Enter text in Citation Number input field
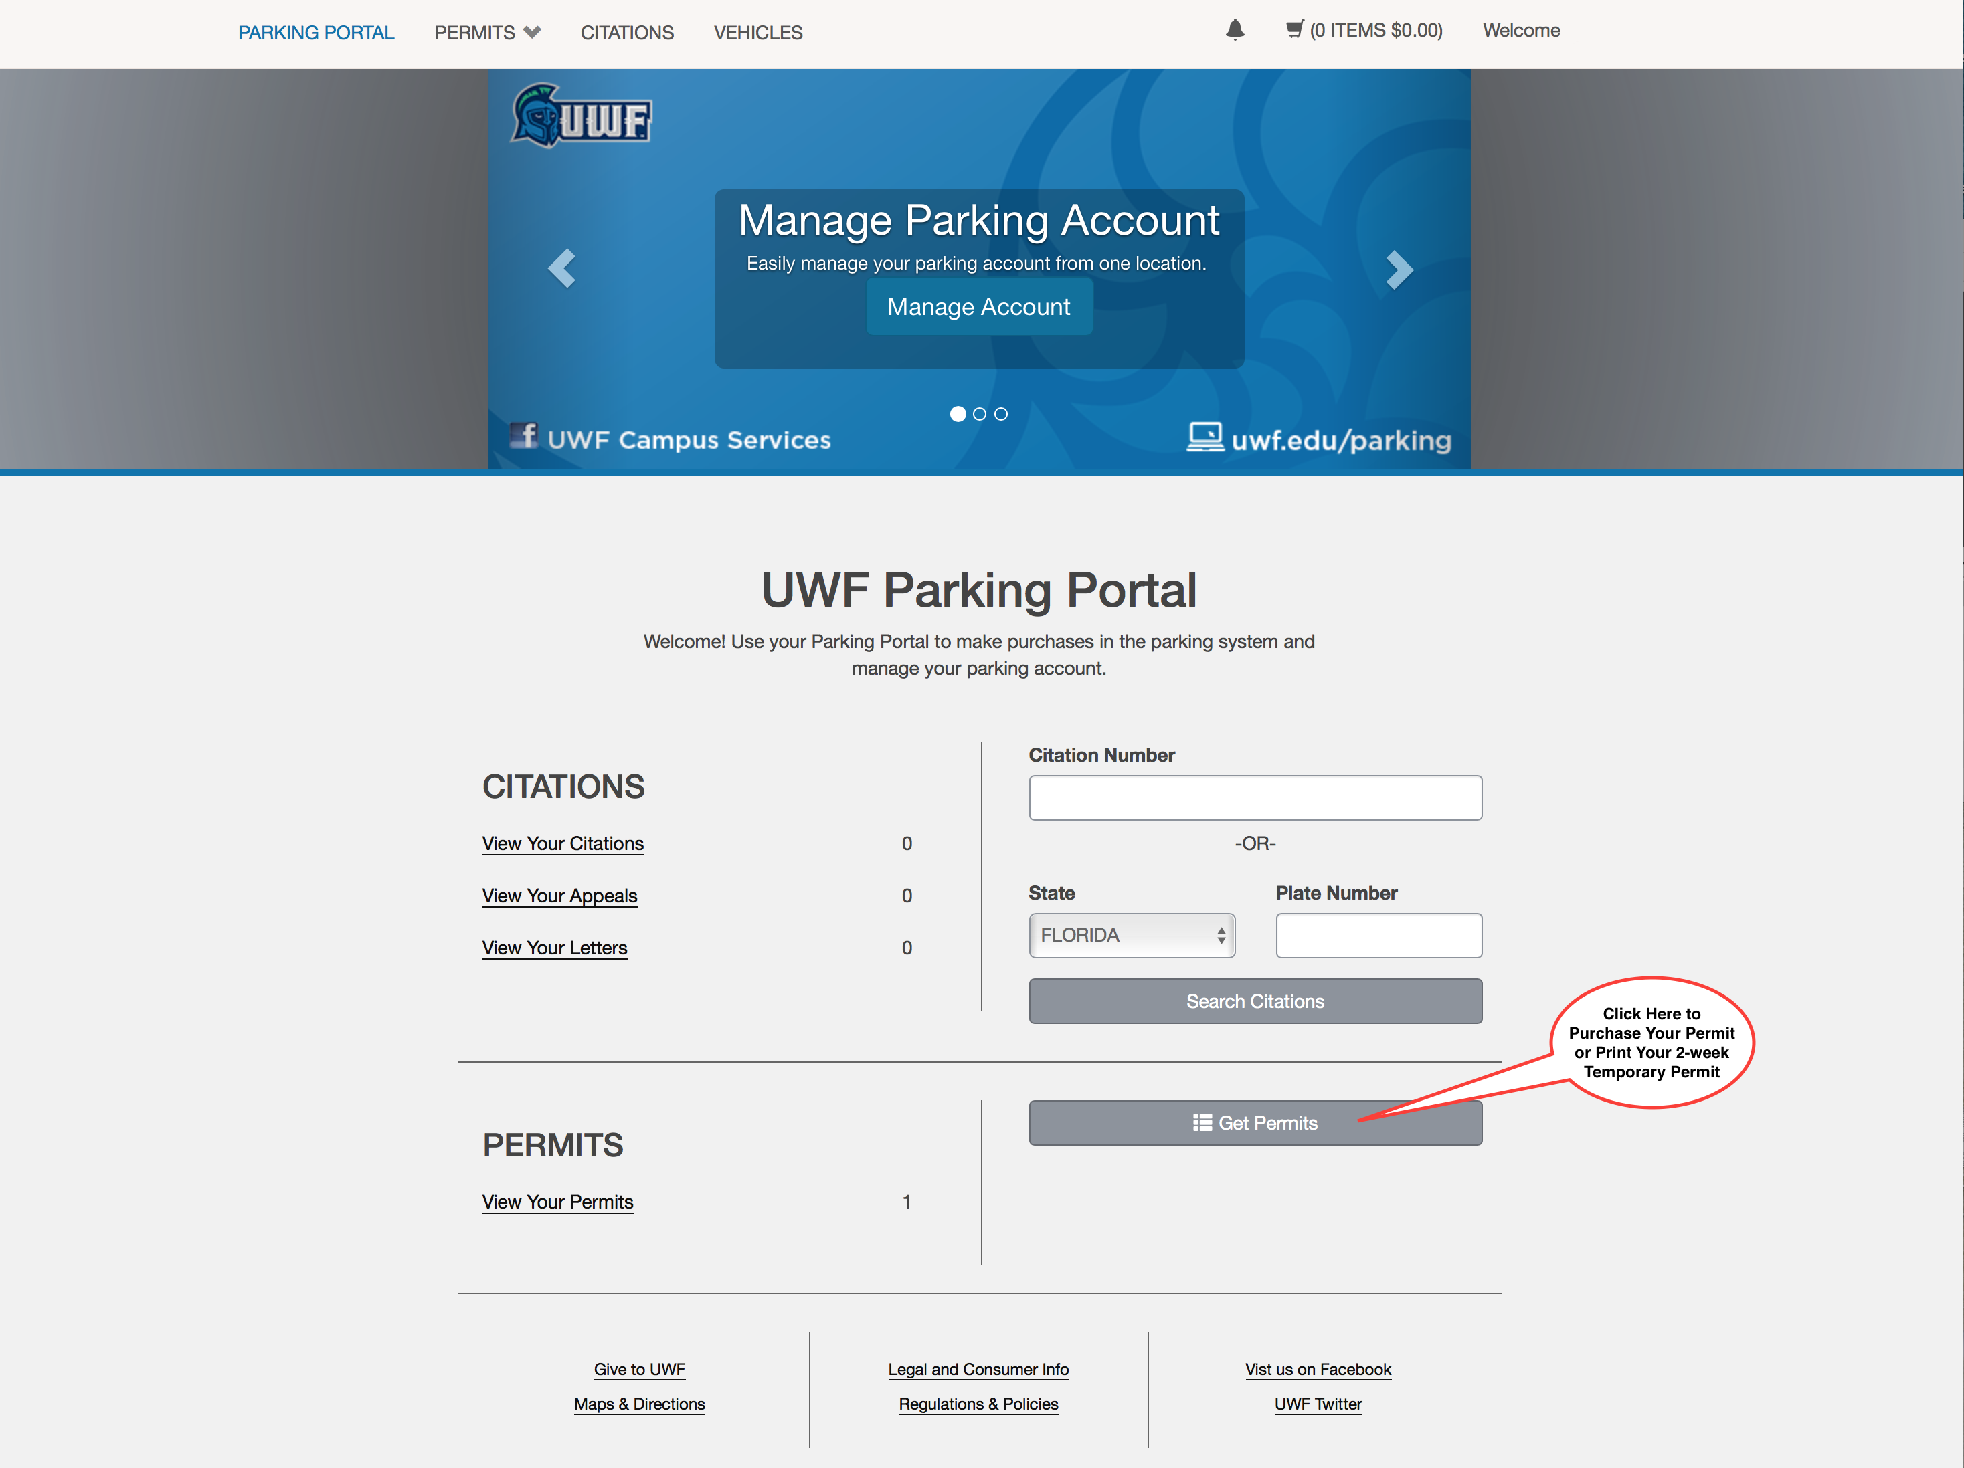This screenshot has height=1468, width=1964. click(x=1254, y=799)
